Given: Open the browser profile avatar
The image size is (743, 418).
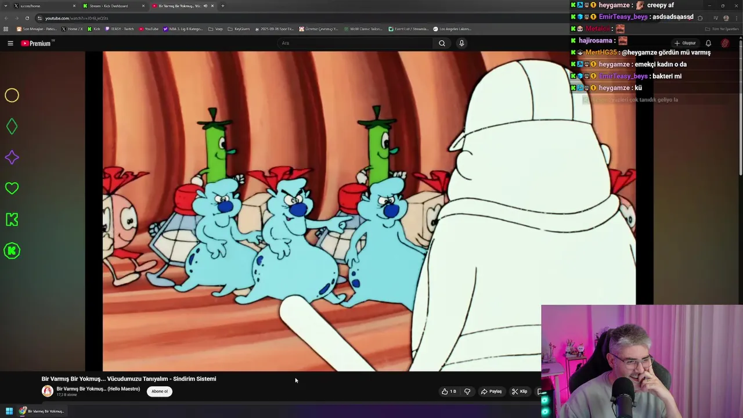Looking at the screenshot, I should [726, 18].
